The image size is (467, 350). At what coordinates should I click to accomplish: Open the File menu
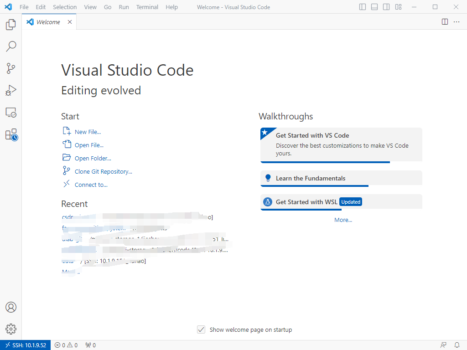[x=24, y=7]
